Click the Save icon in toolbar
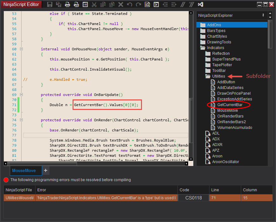Viewport: 276px width, 222px height. tap(50, 4)
